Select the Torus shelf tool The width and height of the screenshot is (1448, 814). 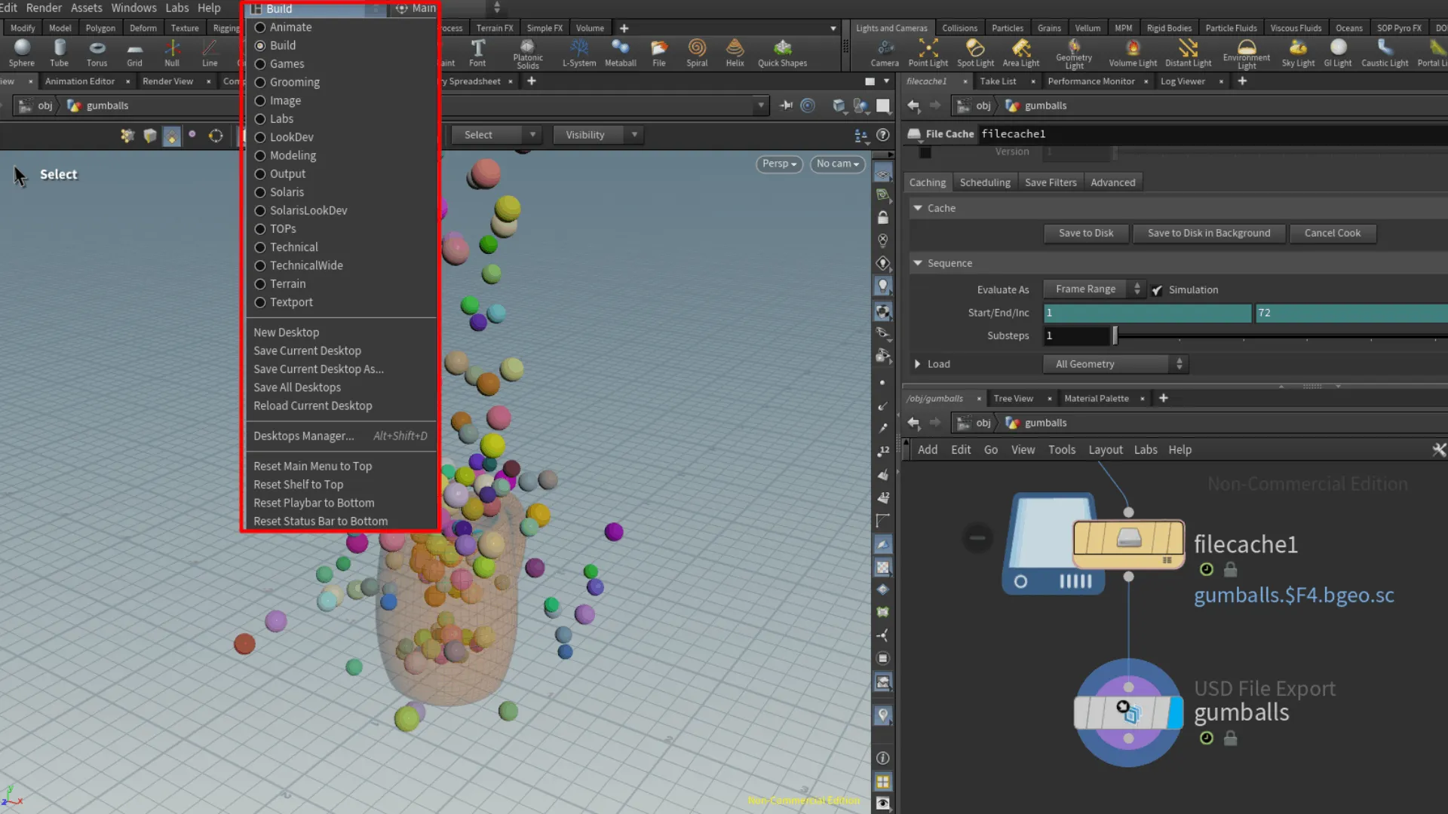coord(97,53)
